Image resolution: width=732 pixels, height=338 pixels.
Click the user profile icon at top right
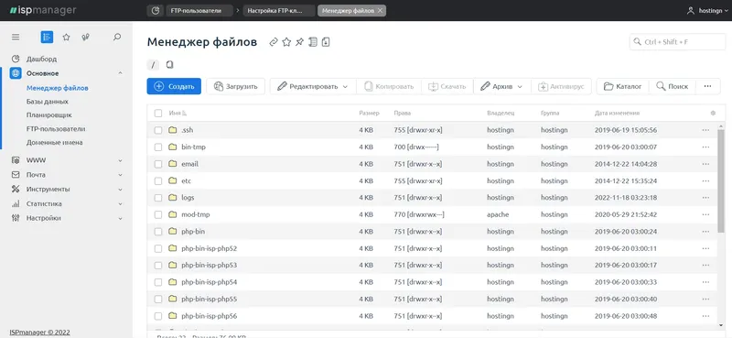coord(691,10)
